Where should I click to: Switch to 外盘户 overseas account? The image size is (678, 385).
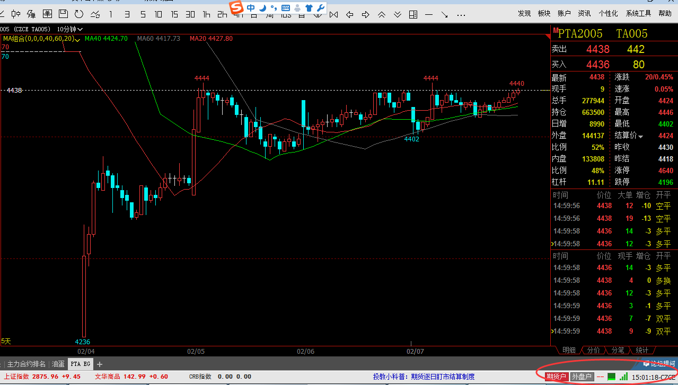point(582,377)
